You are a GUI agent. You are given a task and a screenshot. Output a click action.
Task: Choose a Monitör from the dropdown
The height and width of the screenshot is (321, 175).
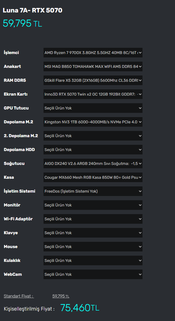(x=93, y=205)
